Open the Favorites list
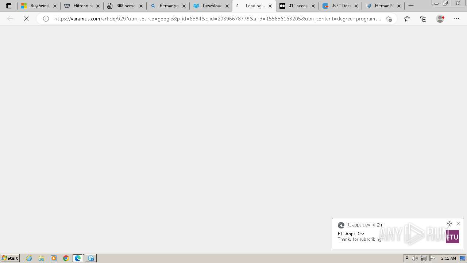This screenshot has height=263, width=467. click(407, 19)
